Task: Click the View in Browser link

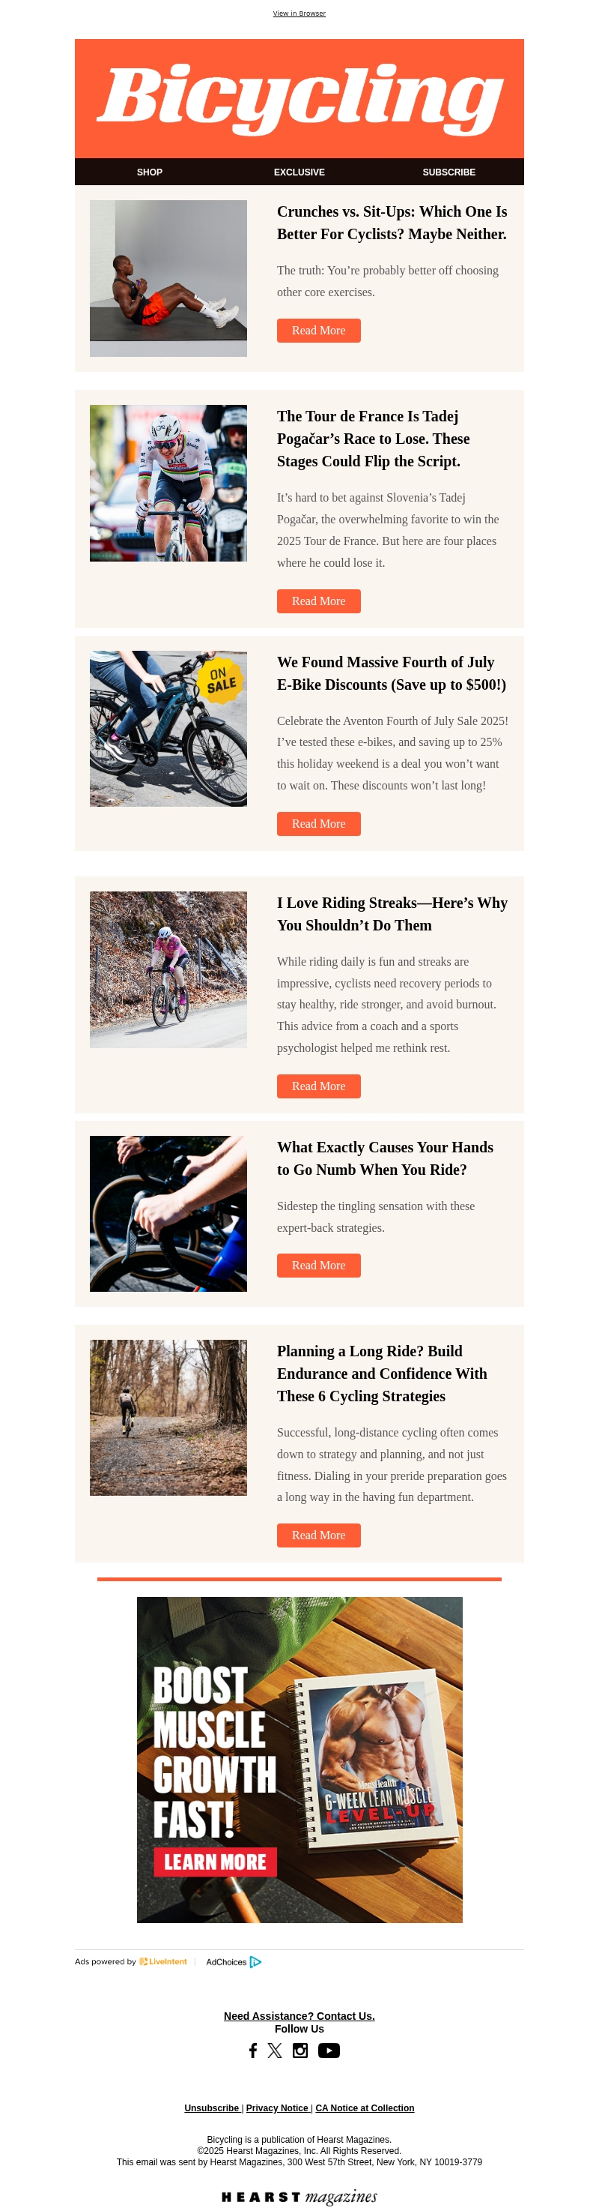Action: (x=299, y=13)
